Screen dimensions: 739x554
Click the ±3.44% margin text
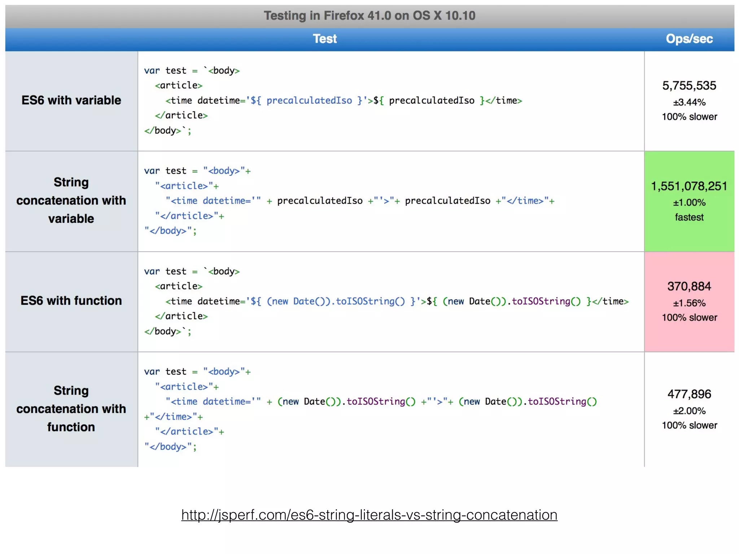(x=689, y=102)
